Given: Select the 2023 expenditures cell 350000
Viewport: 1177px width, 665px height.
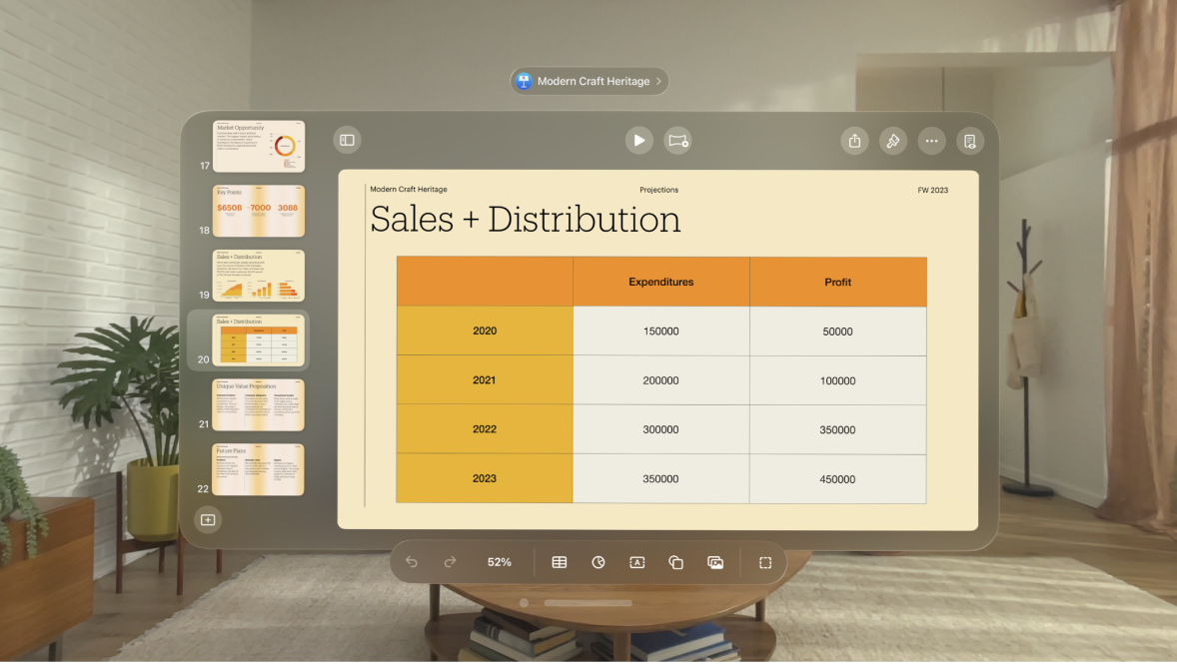Looking at the screenshot, I should tap(661, 479).
